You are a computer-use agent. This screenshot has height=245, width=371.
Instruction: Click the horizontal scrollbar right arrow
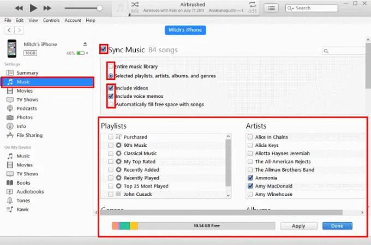click(x=362, y=212)
